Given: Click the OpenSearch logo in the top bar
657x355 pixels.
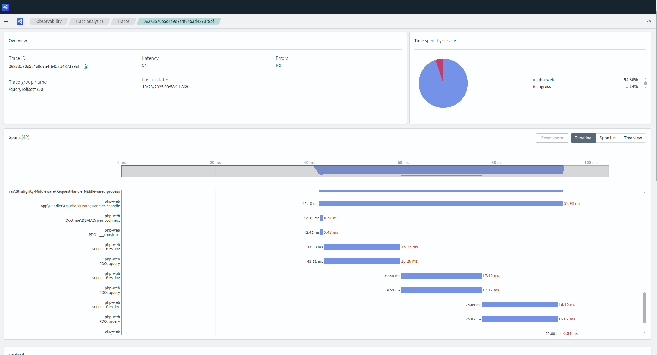Looking at the screenshot, I should tap(6, 7).
